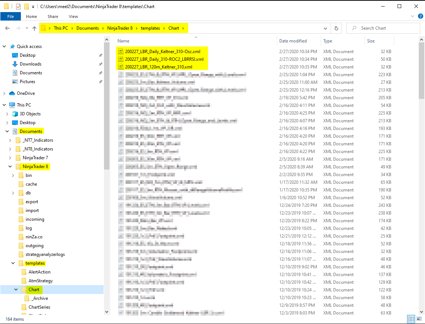Viewport: 425px width, 324px height.
Task: Customize Quick Access Toolbar dropdown
Action: pos(33,7)
